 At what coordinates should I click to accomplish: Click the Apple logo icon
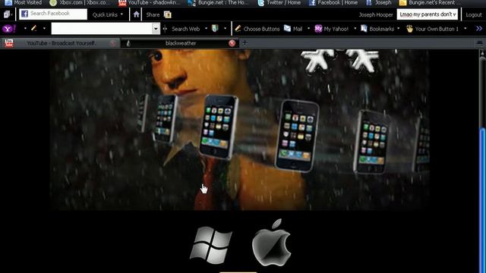click(272, 243)
